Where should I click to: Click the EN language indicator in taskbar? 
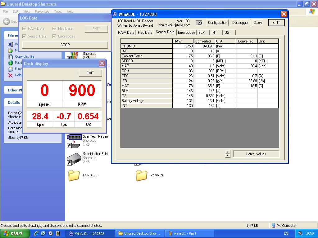[286, 233]
